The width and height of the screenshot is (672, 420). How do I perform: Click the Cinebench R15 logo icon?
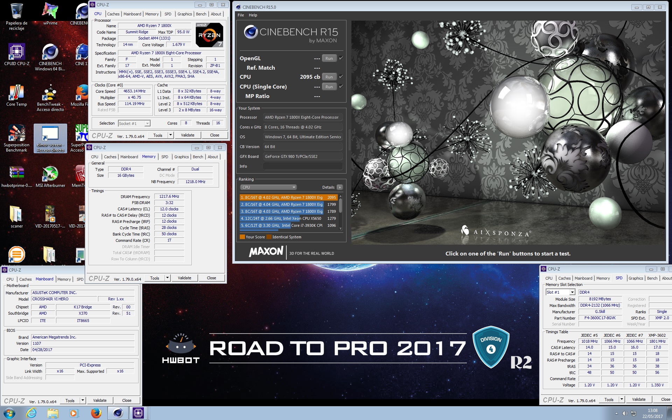click(x=251, y=32)
